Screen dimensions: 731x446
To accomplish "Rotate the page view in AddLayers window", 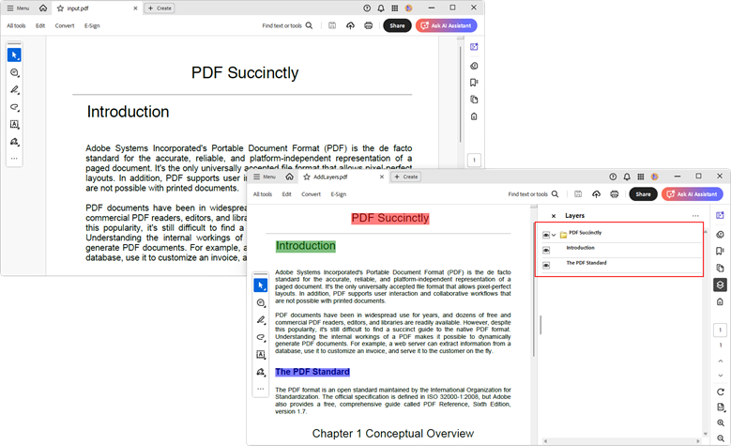I will [x=721, y=392].
